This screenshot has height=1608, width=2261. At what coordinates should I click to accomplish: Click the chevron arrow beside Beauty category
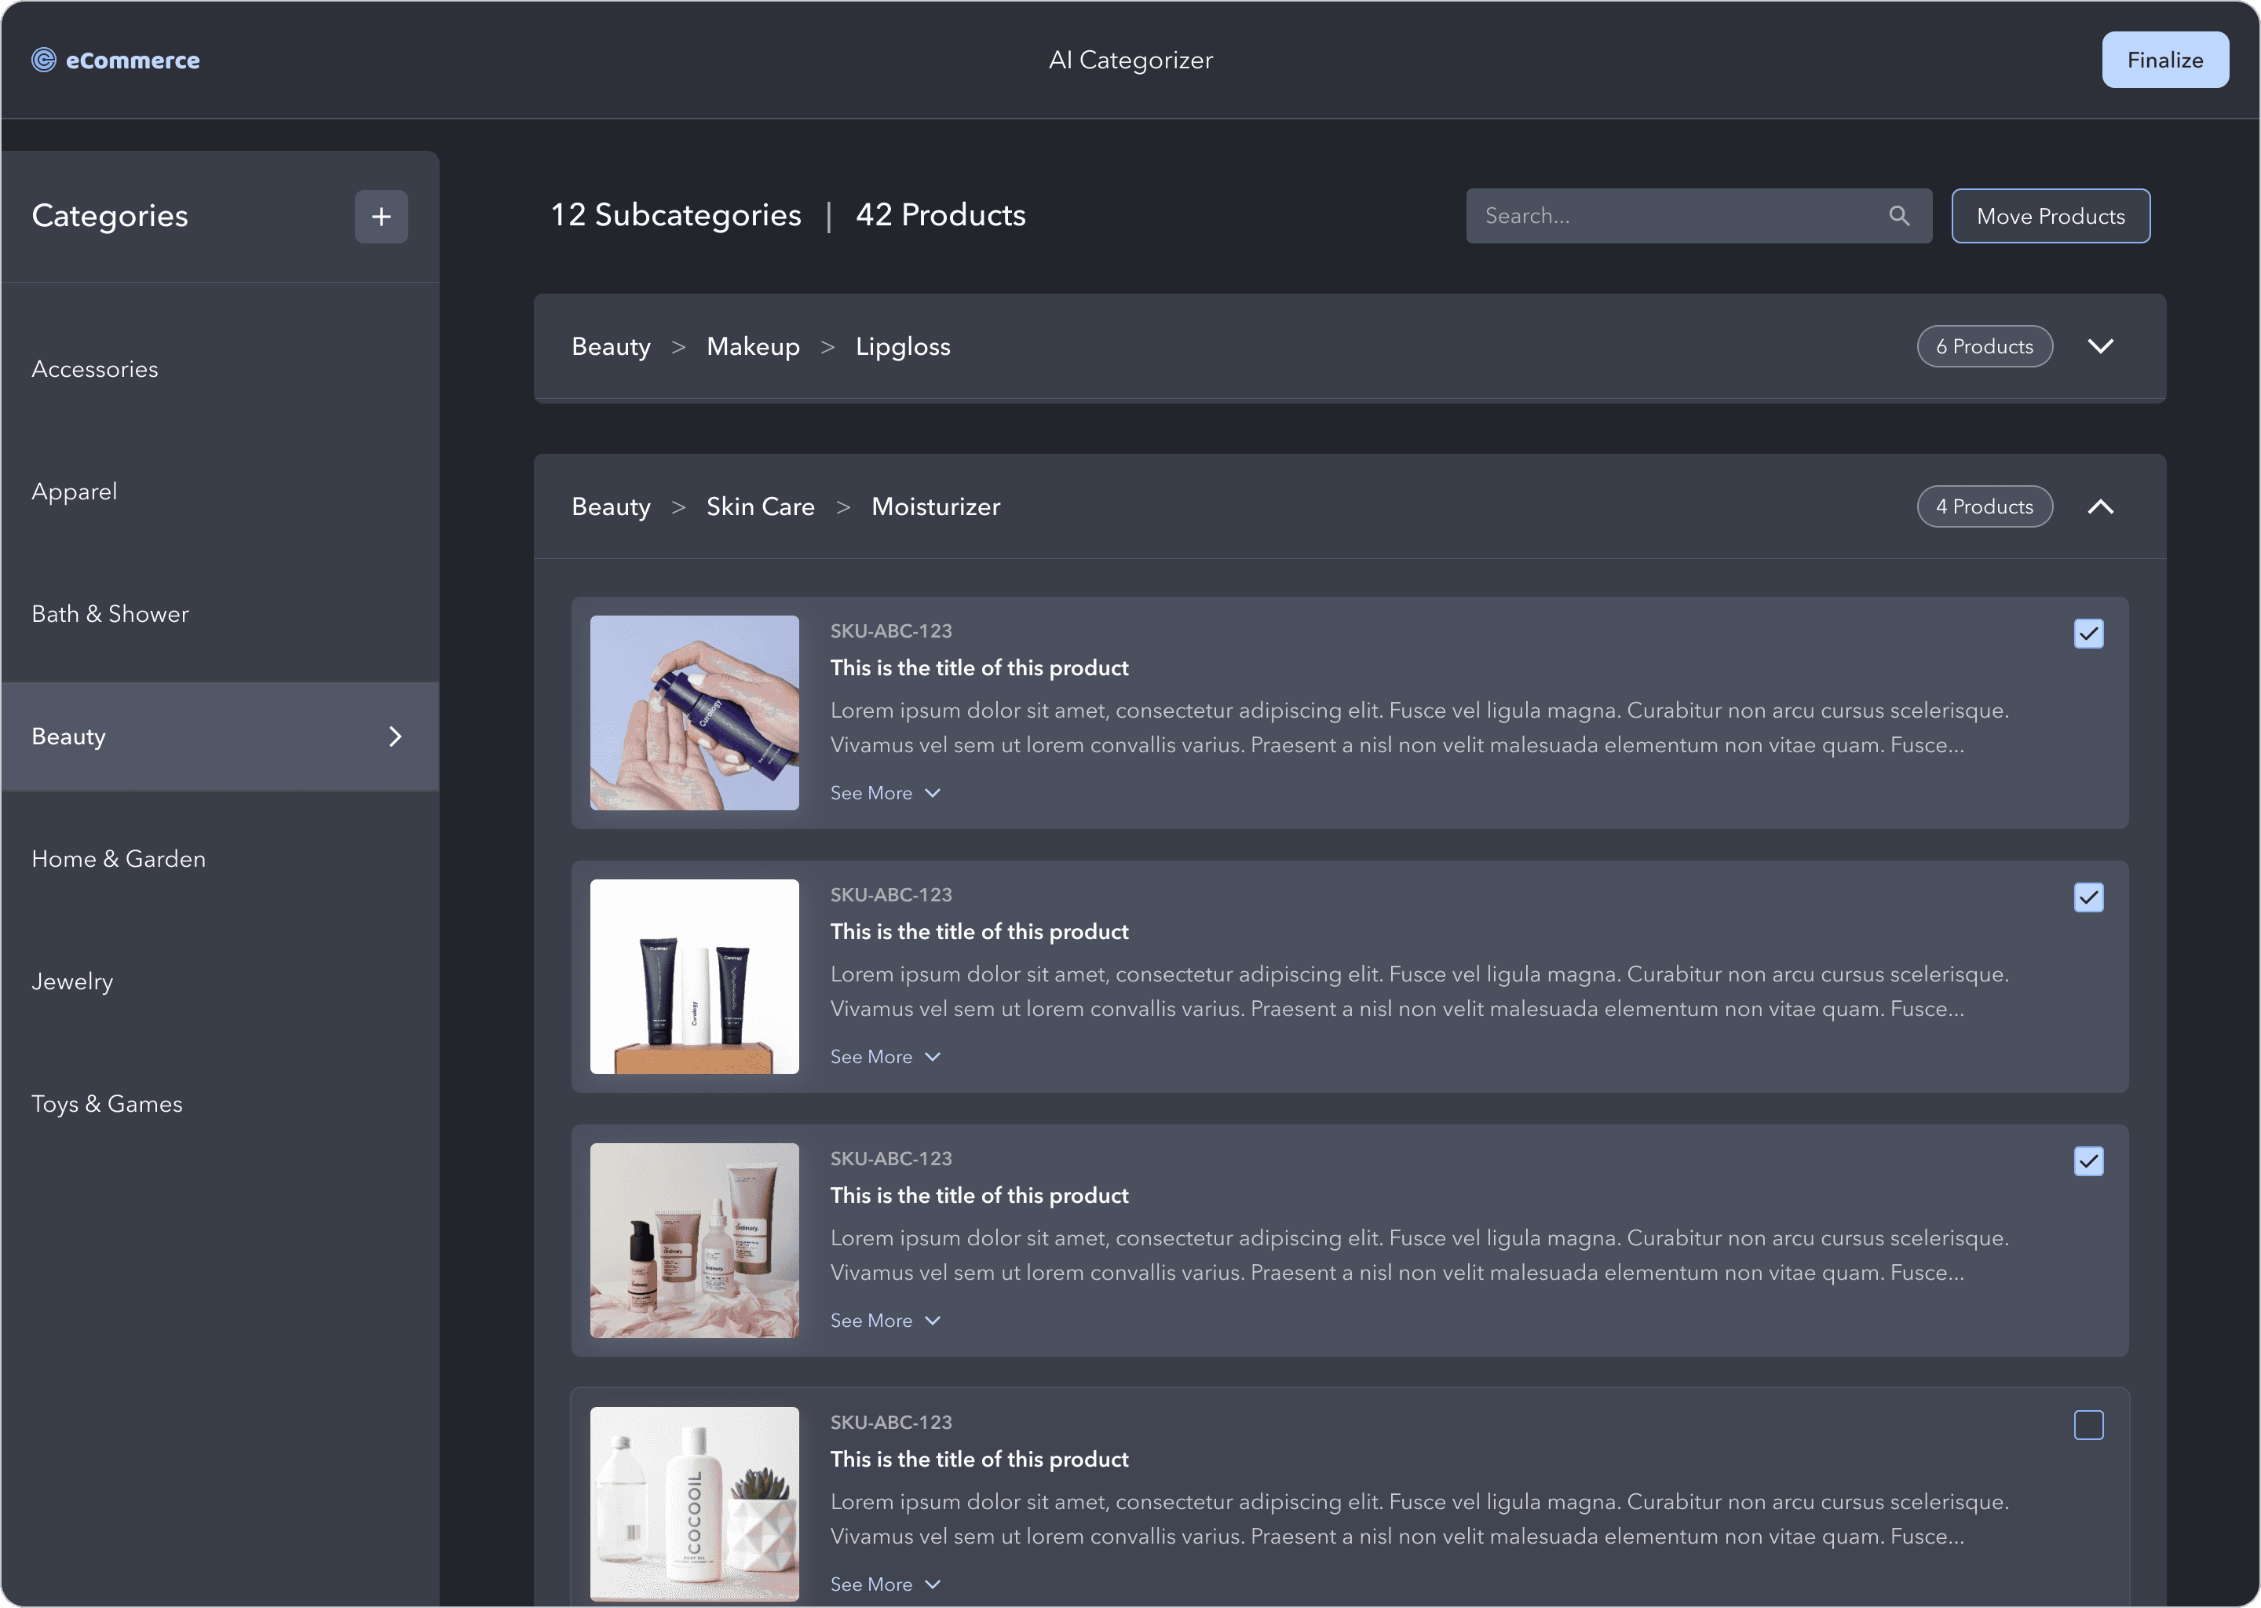[x=395, y=736]
